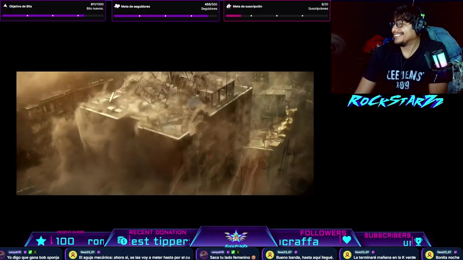Screen dimensions: 463x260
Task: Click the Objetivo de Bits progress bar
Action: click(53, 16)
